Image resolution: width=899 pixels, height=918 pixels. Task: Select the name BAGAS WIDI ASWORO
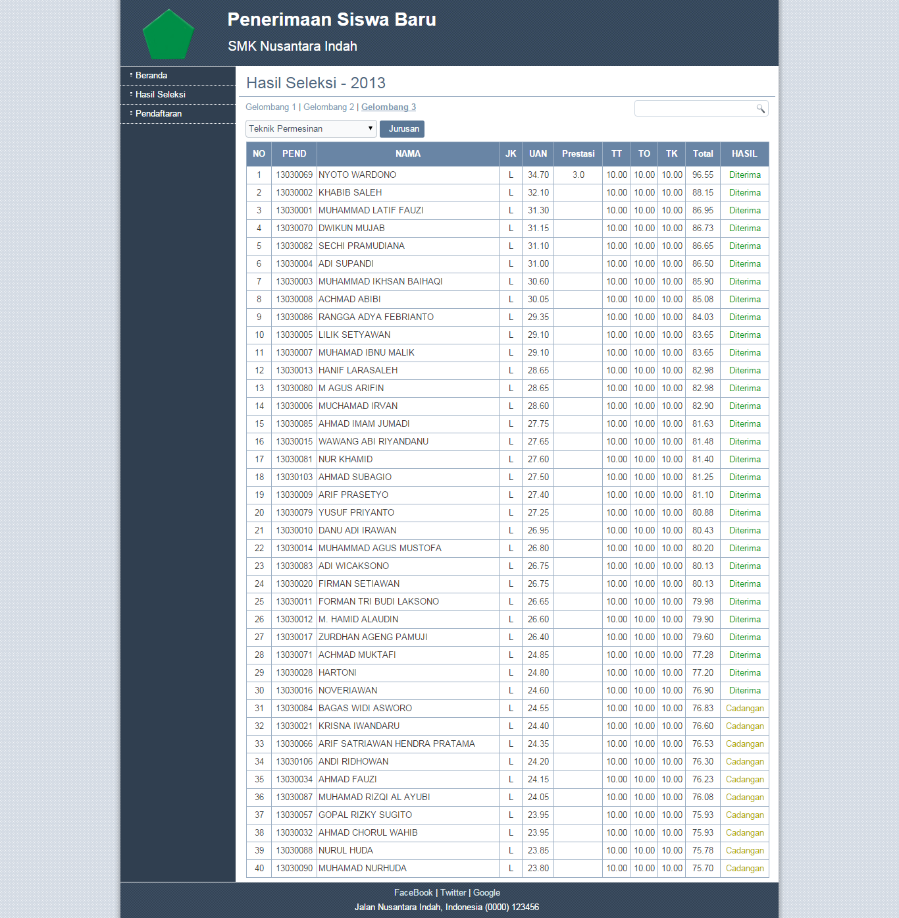click(365, 708)
